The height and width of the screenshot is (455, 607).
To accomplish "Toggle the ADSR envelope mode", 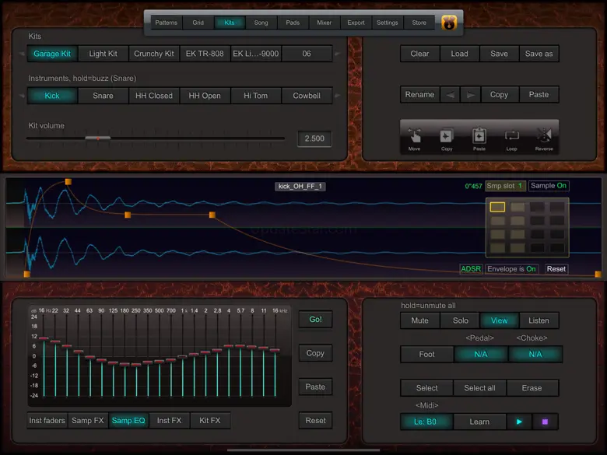I will (x=471, y=269).
